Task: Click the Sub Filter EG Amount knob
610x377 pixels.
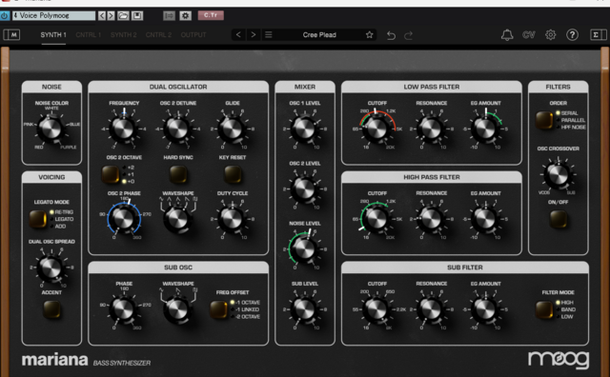Action: 485,309
